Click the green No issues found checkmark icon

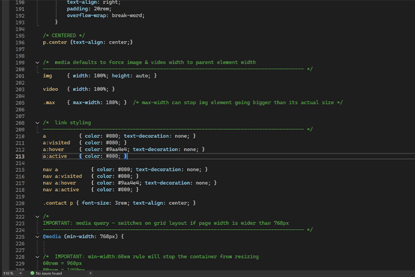click(32, 274)
